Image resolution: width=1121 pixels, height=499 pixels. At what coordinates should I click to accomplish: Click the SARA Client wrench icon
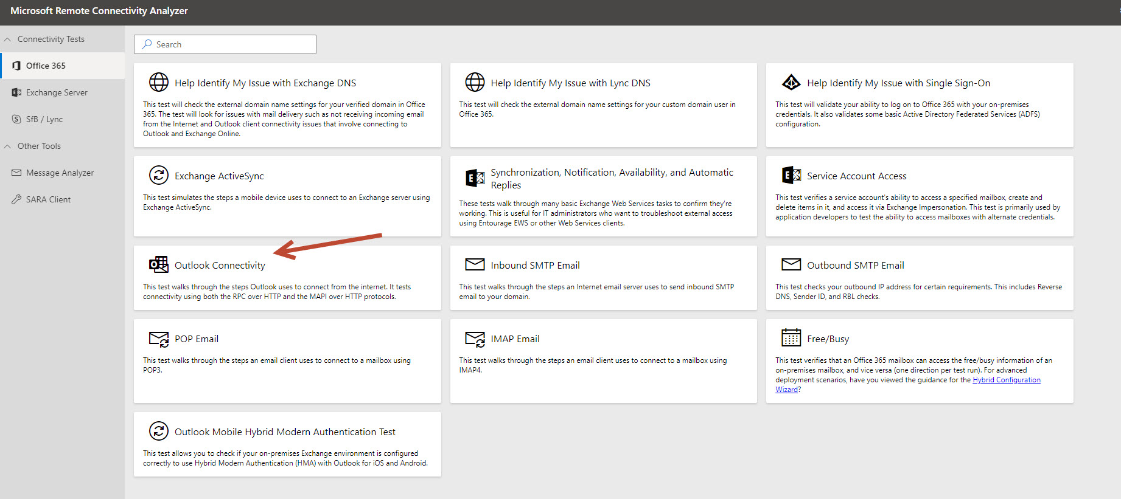click(x=16, y=199)
